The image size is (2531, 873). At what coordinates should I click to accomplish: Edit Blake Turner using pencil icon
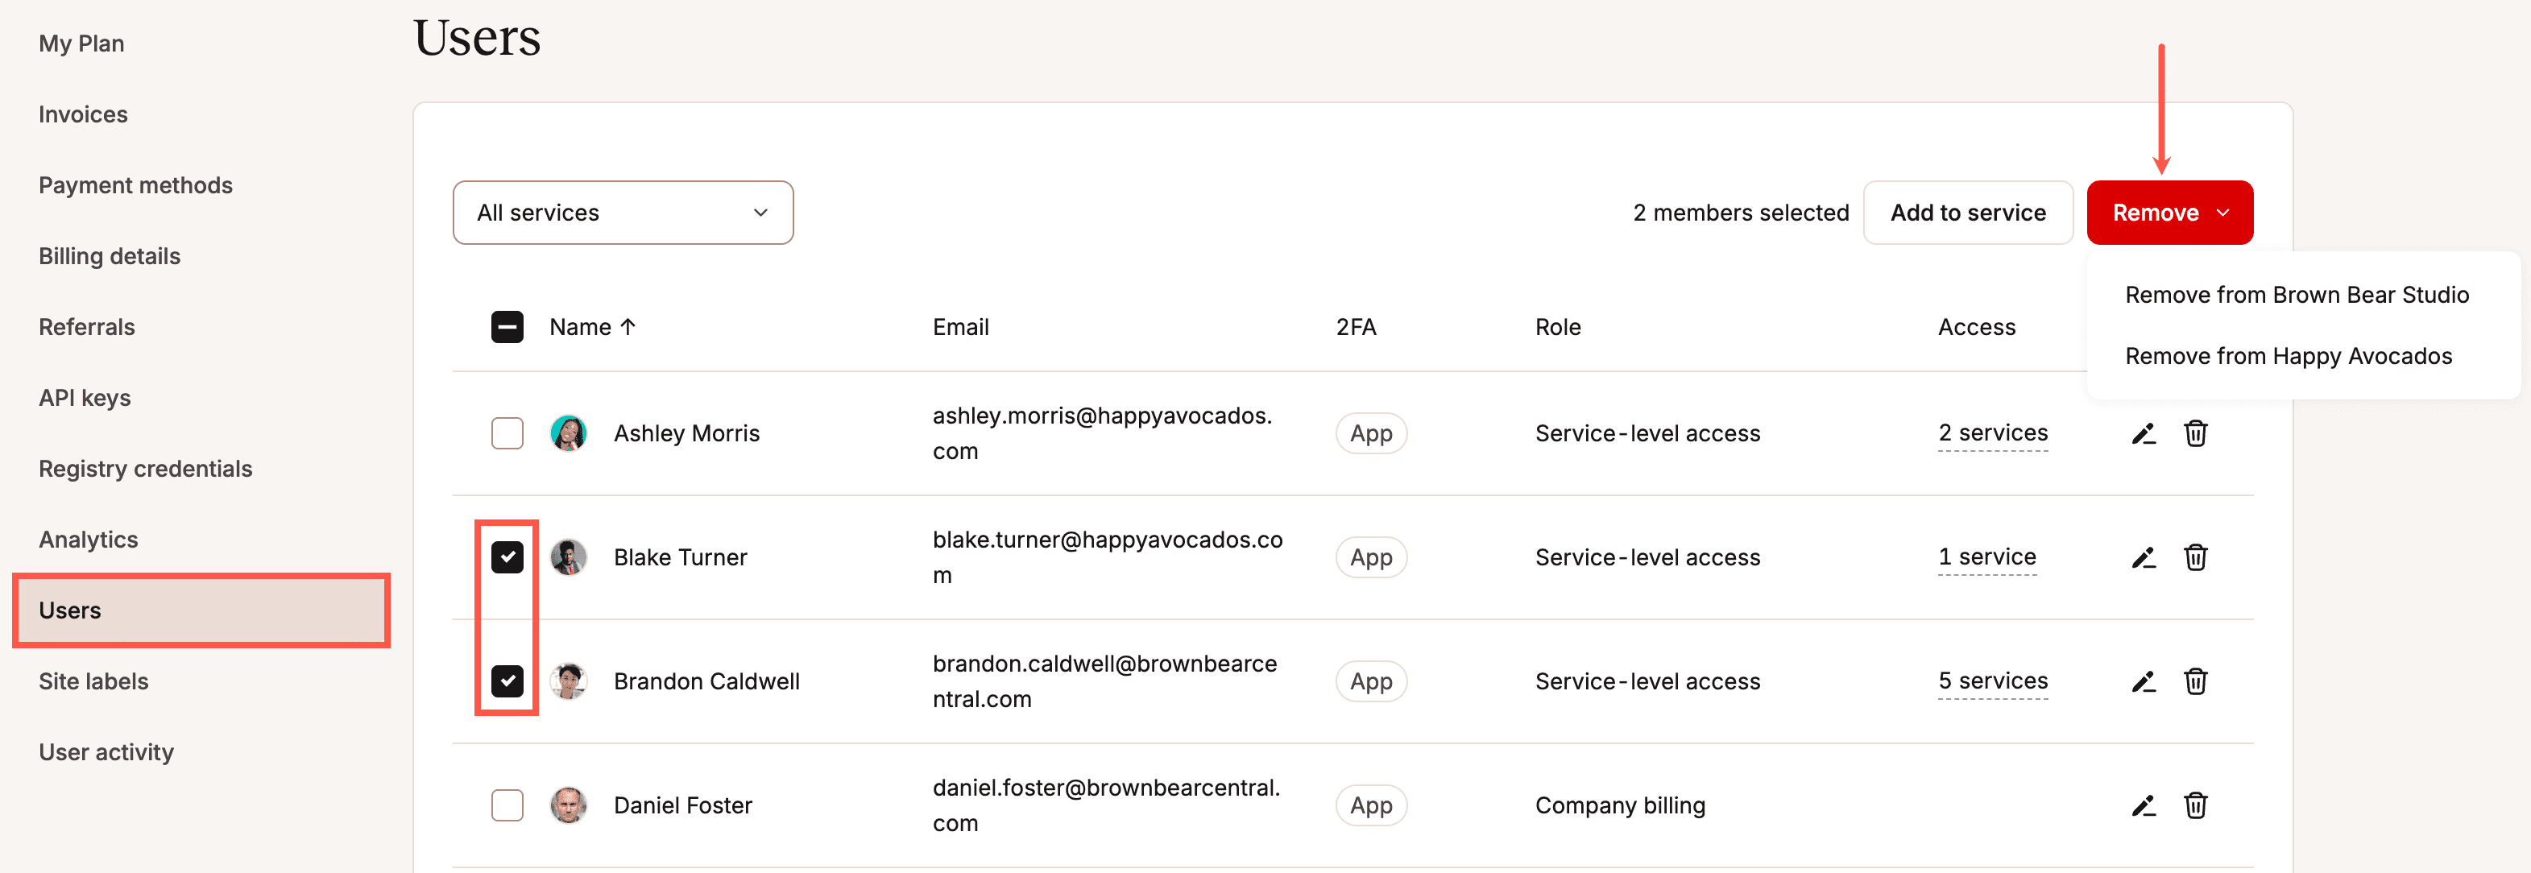pyautogui.click(x=2143, y=558)
